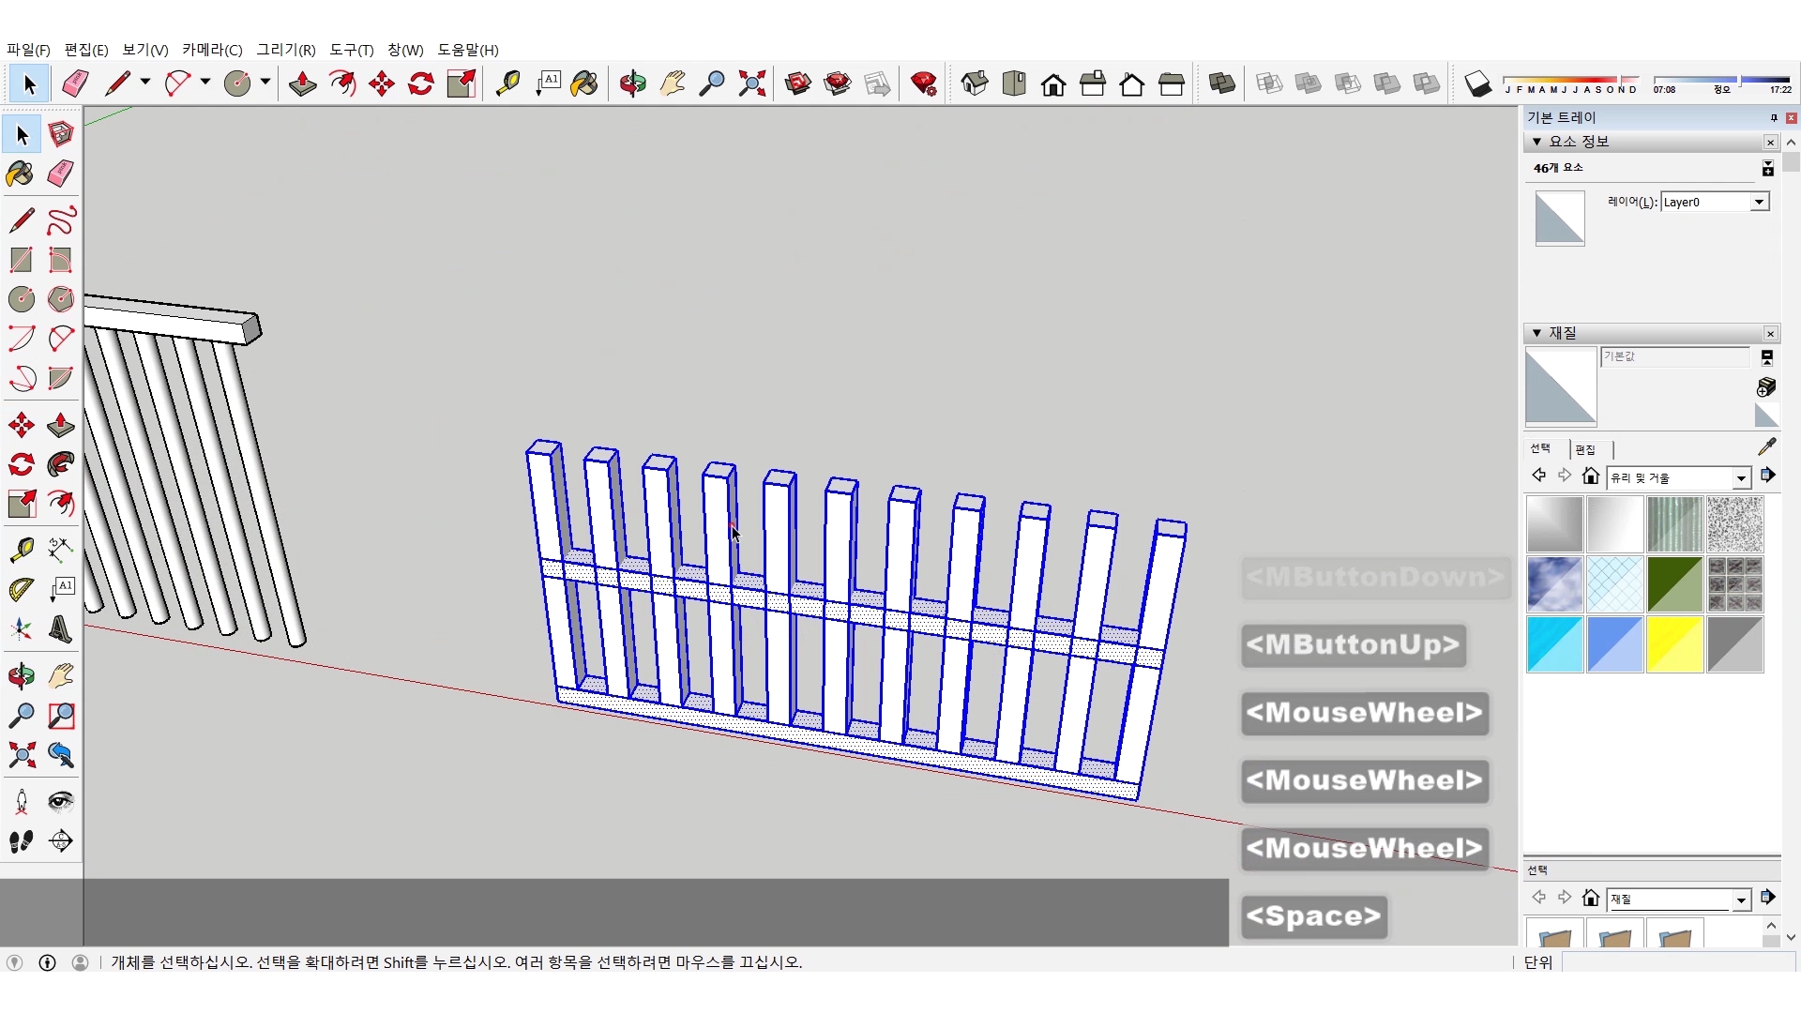Screen dimensions: 1801x1013
Task: Click the materials home button
Action: 1591,476
